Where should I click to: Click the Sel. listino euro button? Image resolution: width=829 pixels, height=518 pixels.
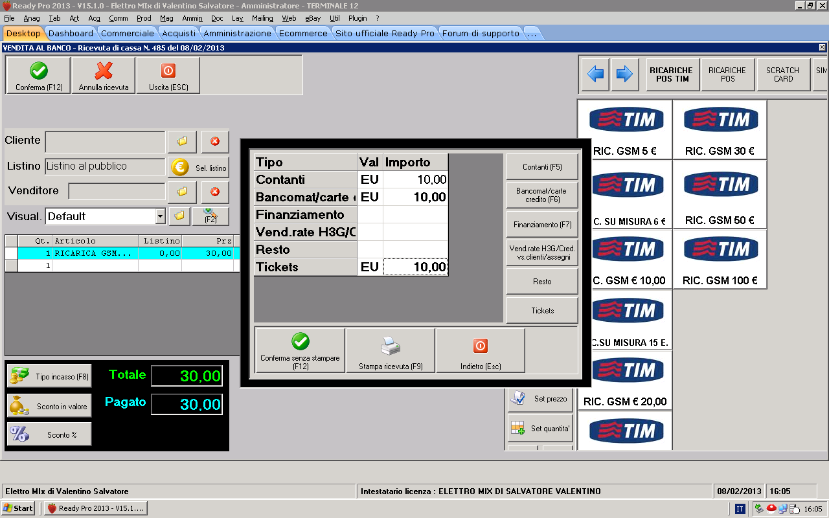coord(198,168)
